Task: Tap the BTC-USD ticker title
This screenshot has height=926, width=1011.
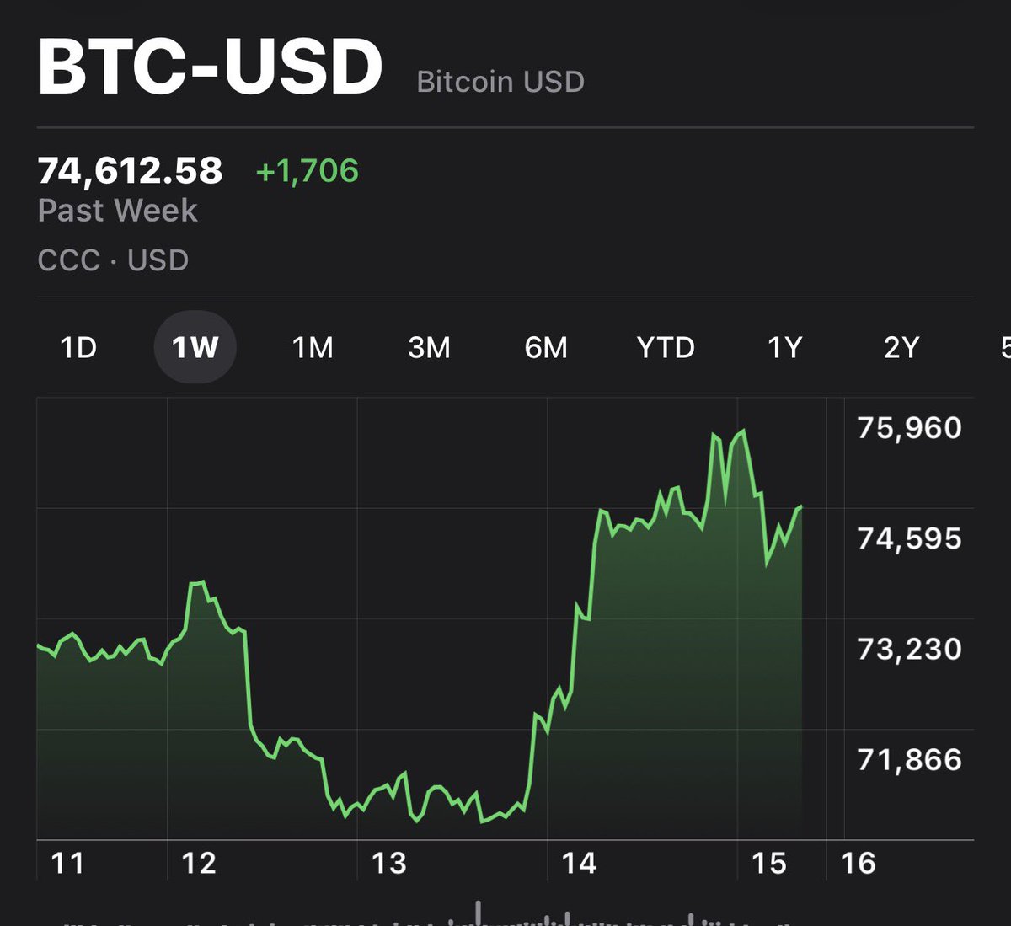Action: click(x=211, y=67)
